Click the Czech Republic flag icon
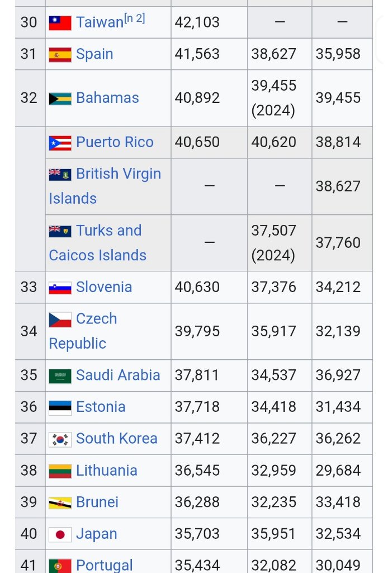This screenshot has width=388, height=573. pyautogui.click(x=60, y=320)
